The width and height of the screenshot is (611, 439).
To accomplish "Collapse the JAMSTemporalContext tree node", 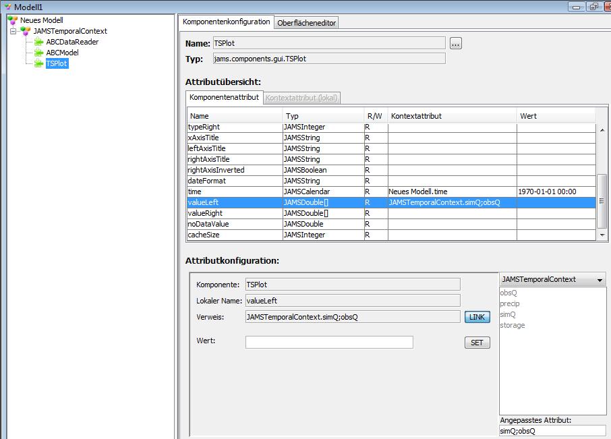I will [x=13, y=31].
